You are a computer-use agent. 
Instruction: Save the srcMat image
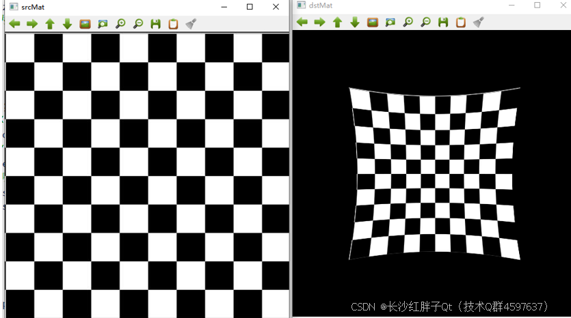coord(156,24)
